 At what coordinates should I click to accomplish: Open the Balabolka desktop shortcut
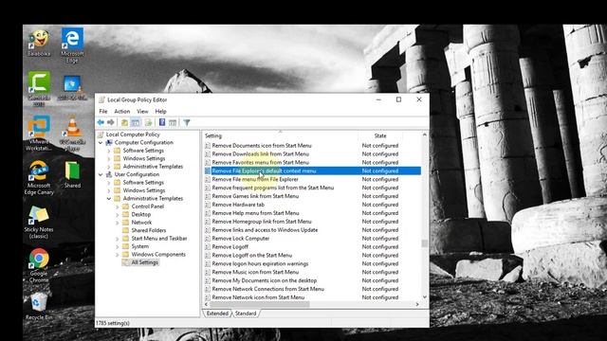(39, 43)
